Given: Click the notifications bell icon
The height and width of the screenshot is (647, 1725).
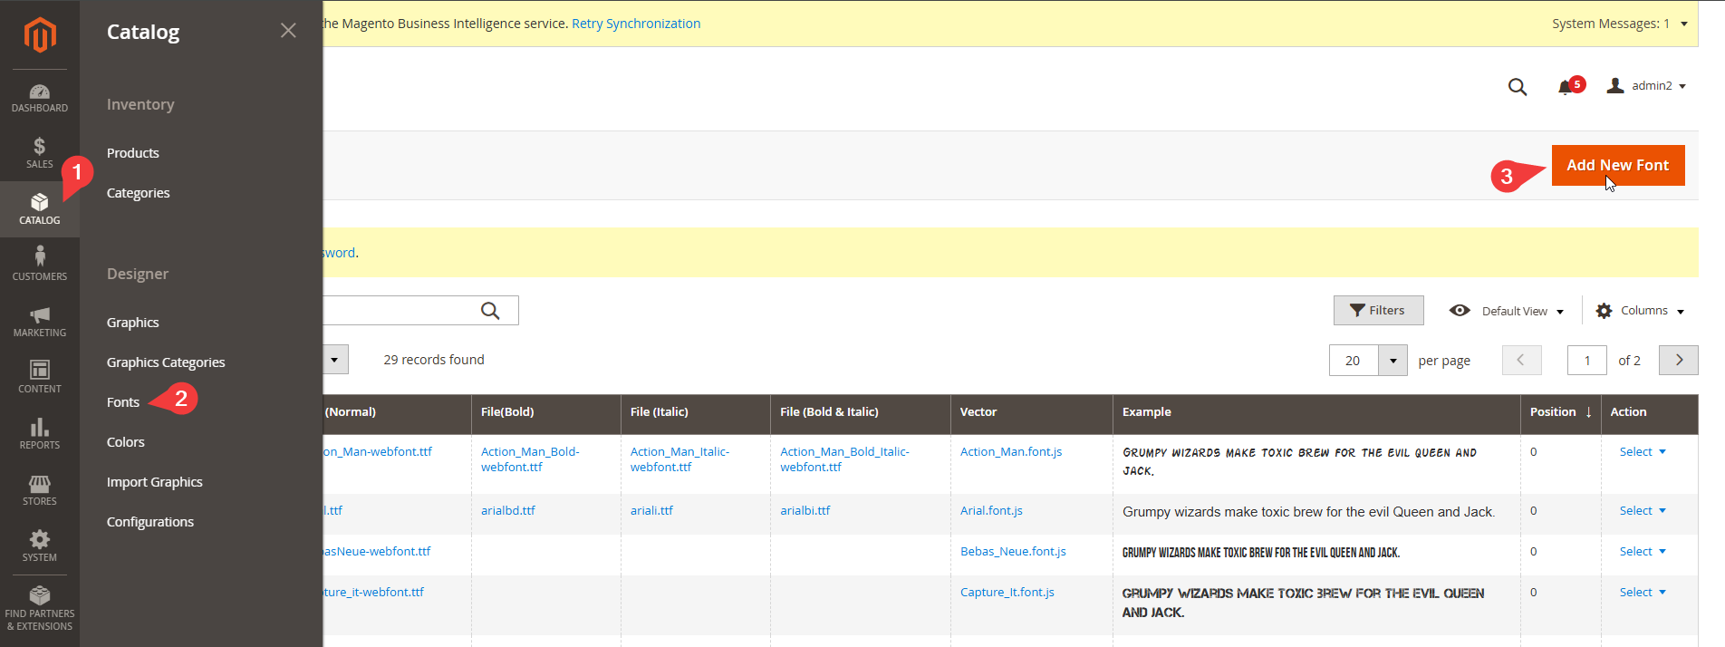Looking at the screenshot, I should tap(1565, 87).
